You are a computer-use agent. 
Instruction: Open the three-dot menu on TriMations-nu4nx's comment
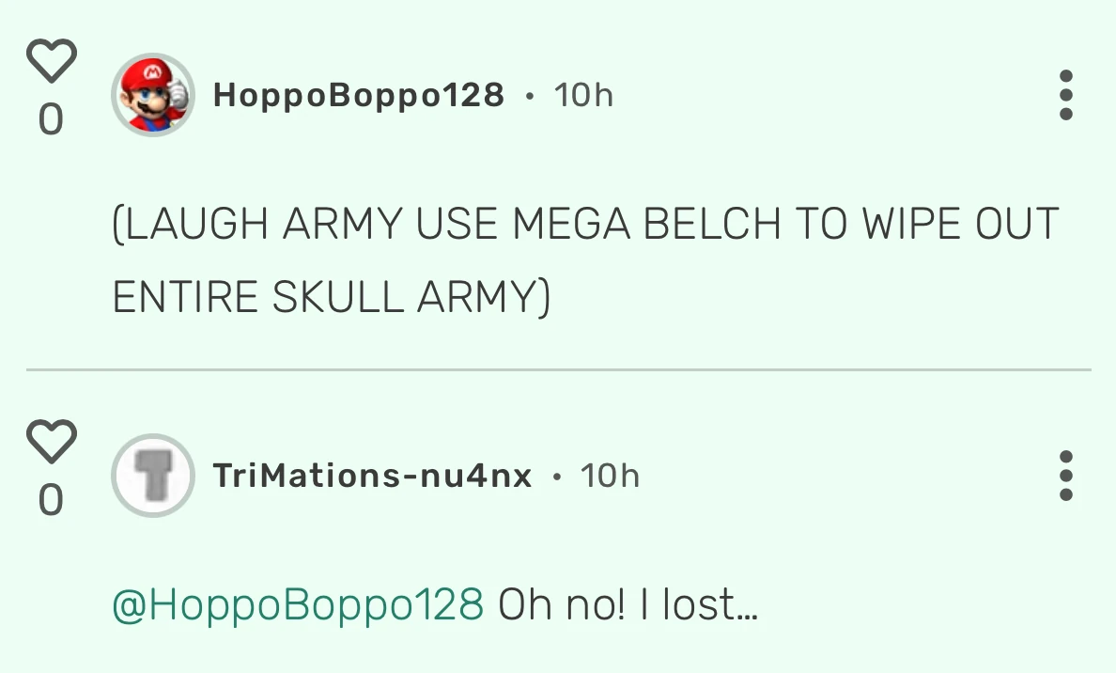pos(1065,477)
